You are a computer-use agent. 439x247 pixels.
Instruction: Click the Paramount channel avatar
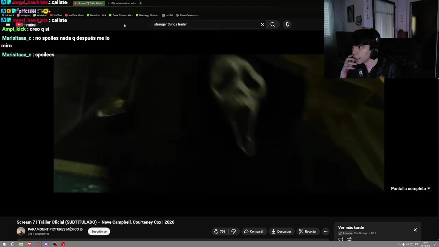tap(21, 231)
